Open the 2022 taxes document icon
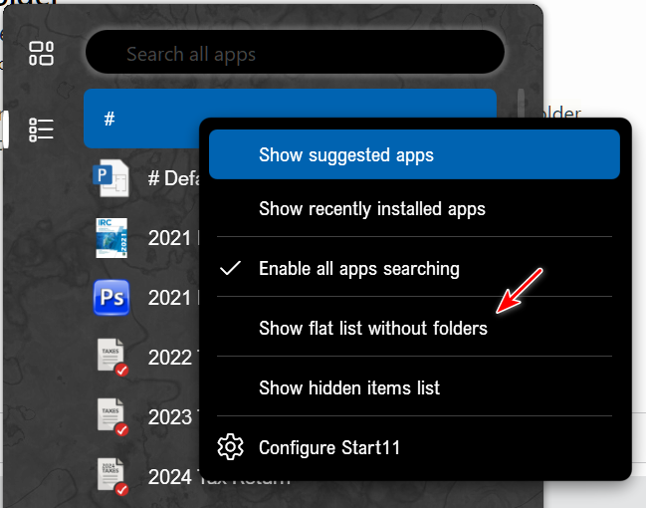 click(111, 357)
